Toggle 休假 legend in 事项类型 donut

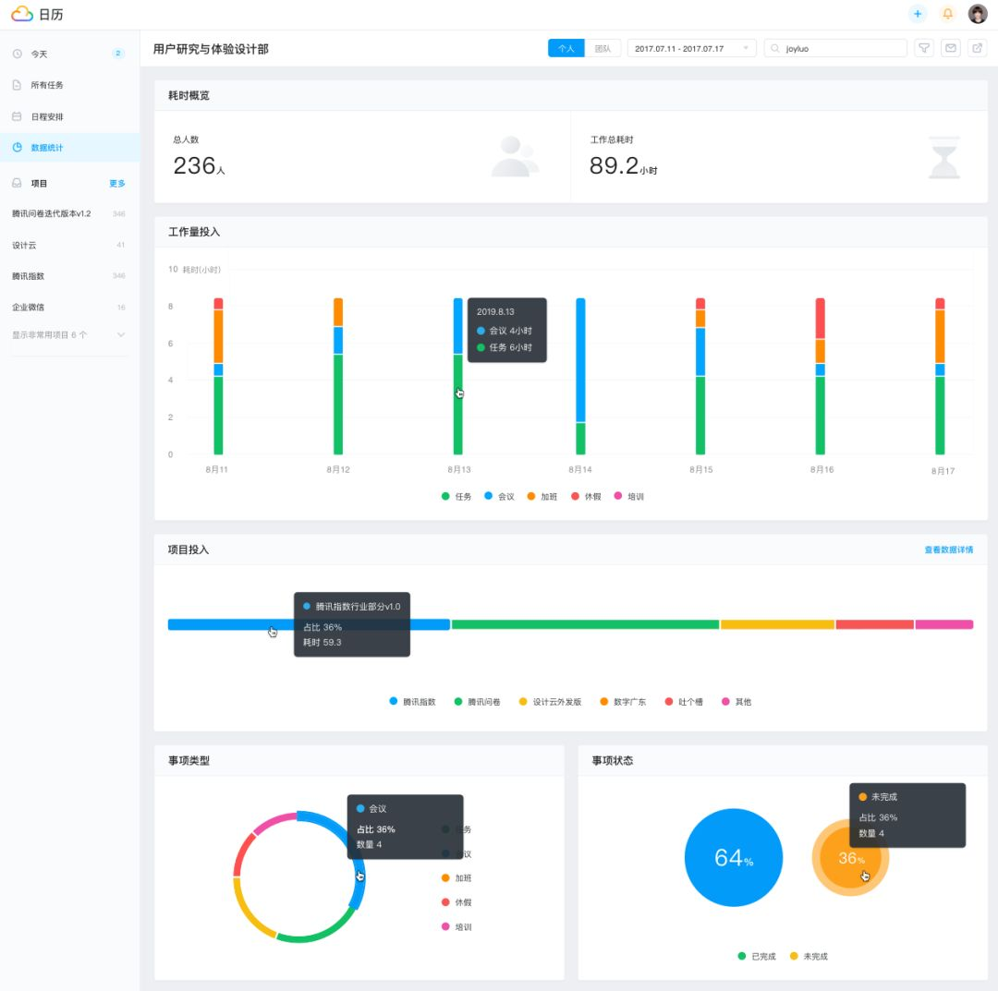[x=456, y=902]
